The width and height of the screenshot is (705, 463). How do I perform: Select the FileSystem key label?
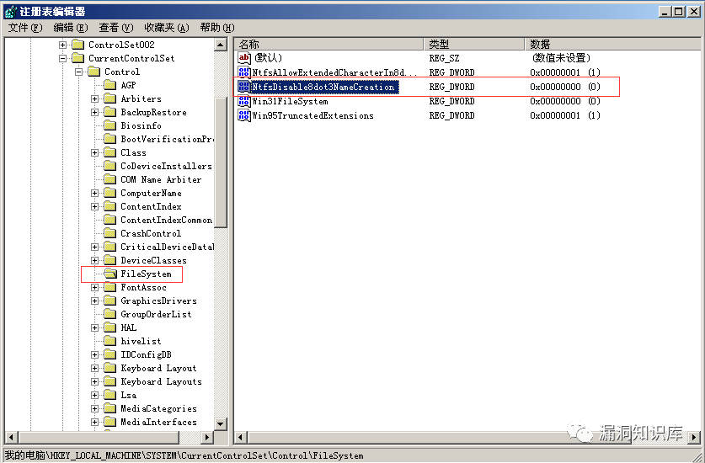(x=146, y=274)
